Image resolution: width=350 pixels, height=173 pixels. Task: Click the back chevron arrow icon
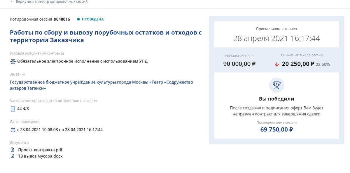click(11, 2)
